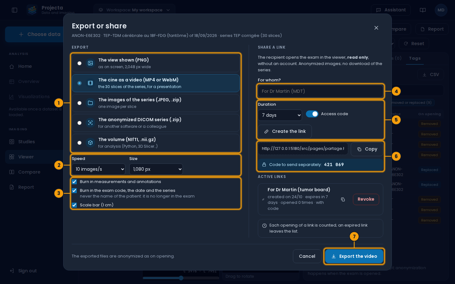Click the Report button in top toolbar

[432, 29]
